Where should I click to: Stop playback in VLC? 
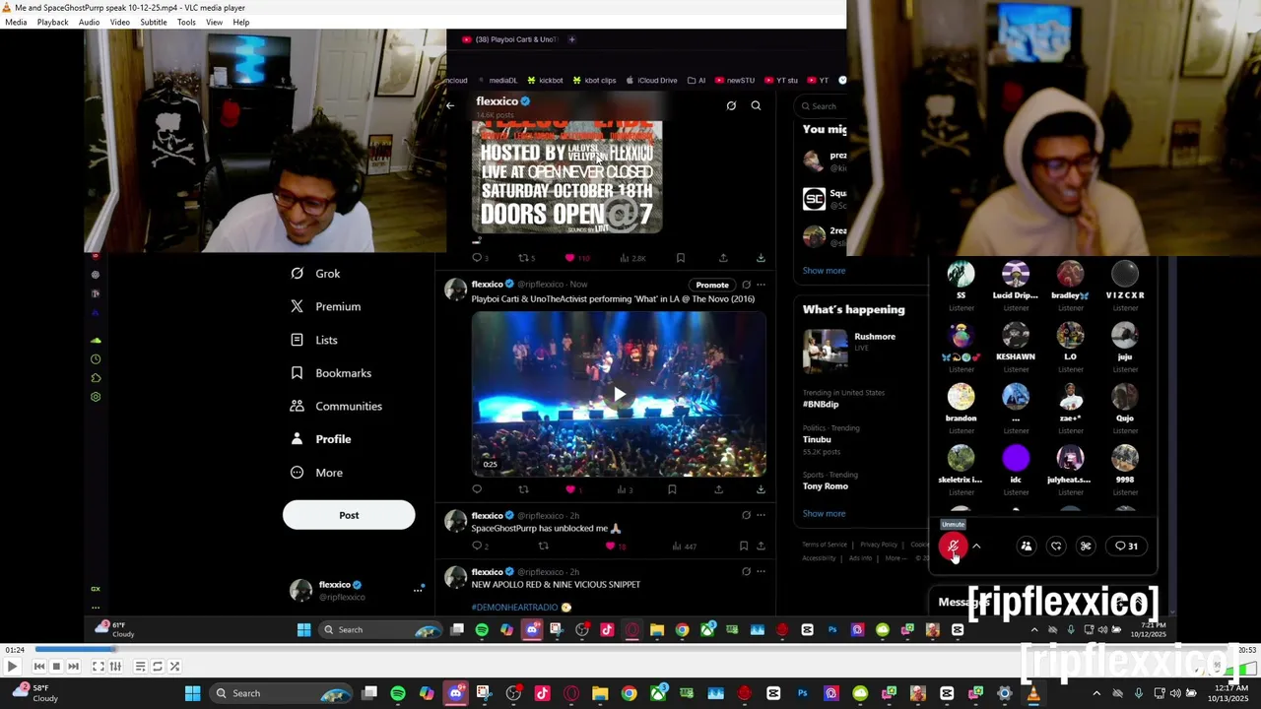(x=56, y=667)
